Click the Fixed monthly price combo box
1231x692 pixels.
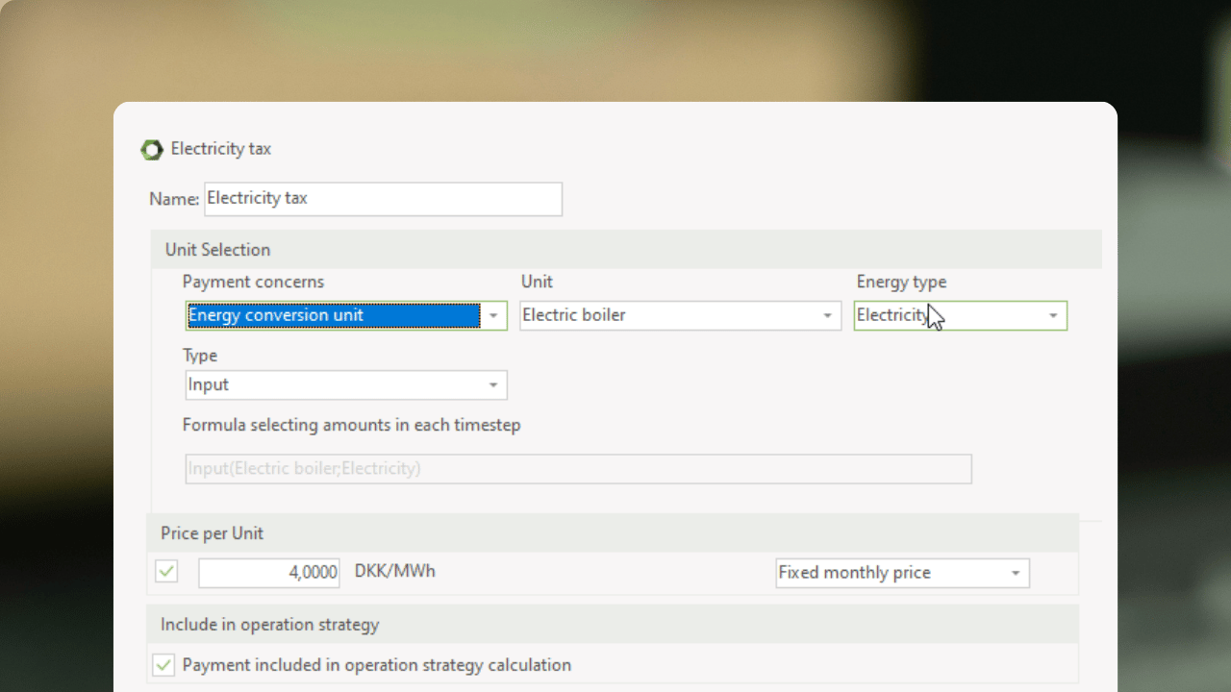[x=890, y=573]
